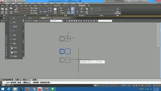This screenshot has width=161, height=91.
Task: Open the Dimensional panel dialog launcher arrow
Action: click(x=57, y=16)
